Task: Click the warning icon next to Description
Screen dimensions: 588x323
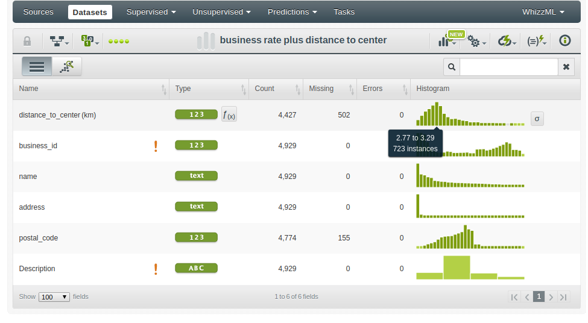Action: pyautogui.click(x=156, y=269)
